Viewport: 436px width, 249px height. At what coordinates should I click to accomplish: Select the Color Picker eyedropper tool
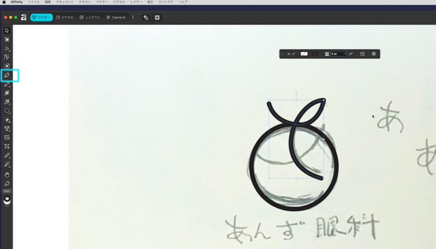click(7, 164)
